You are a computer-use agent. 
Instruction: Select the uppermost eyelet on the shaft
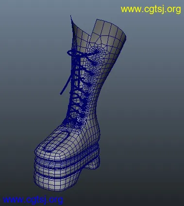[97, 51]
